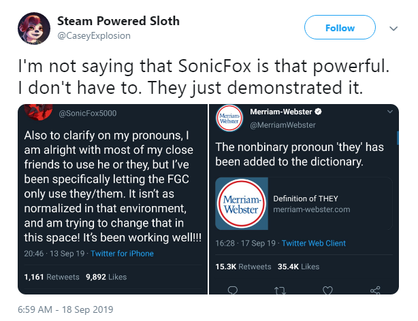Viewport: 418px width, 321px height.
Task: View the 9,892 Likes list
Action: click(x=106, y=277)
